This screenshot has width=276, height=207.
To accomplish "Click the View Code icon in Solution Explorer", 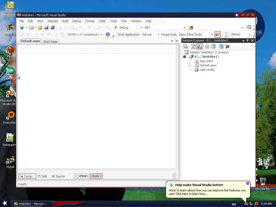I will tap(207, 46).
